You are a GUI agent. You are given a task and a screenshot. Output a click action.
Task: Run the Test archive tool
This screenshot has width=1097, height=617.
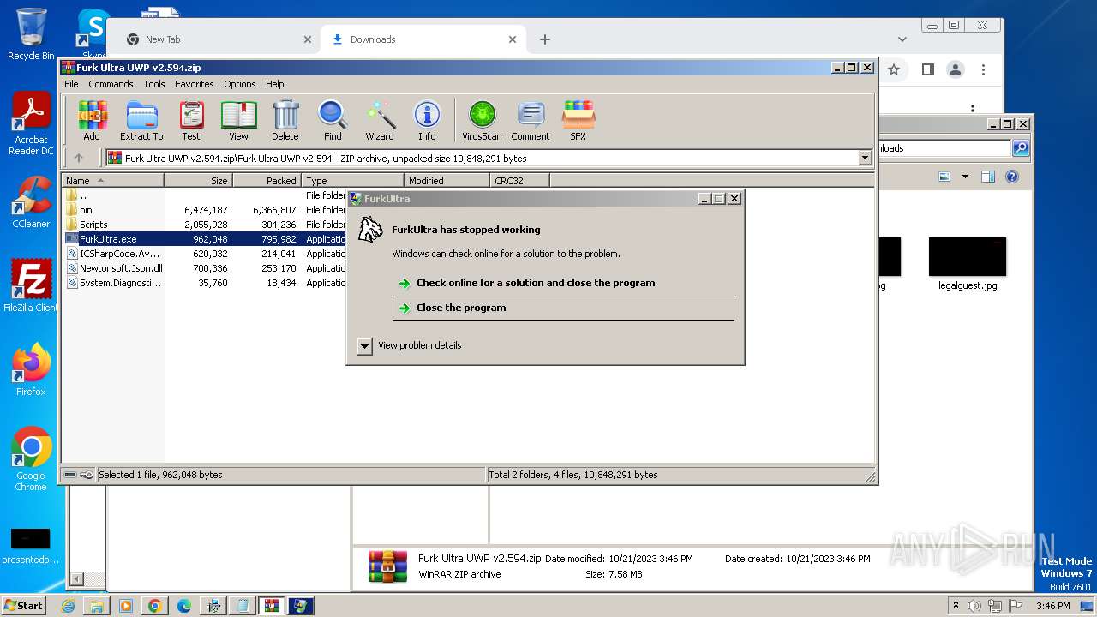191,120
